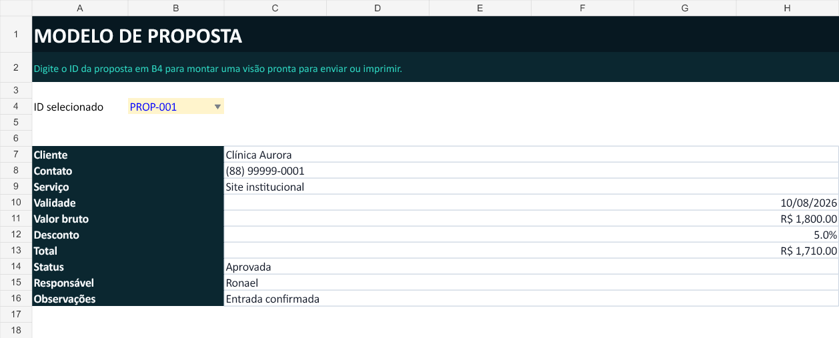The image size is (839, 338).
Task: Select the 'Desconto' label cell
Action: [128, 235]
